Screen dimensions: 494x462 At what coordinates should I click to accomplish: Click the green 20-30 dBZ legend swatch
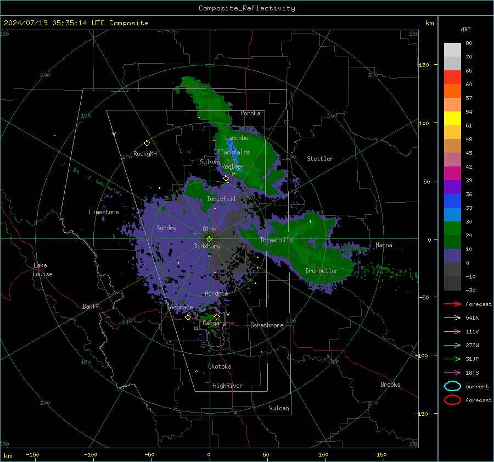tap(452, 228)
